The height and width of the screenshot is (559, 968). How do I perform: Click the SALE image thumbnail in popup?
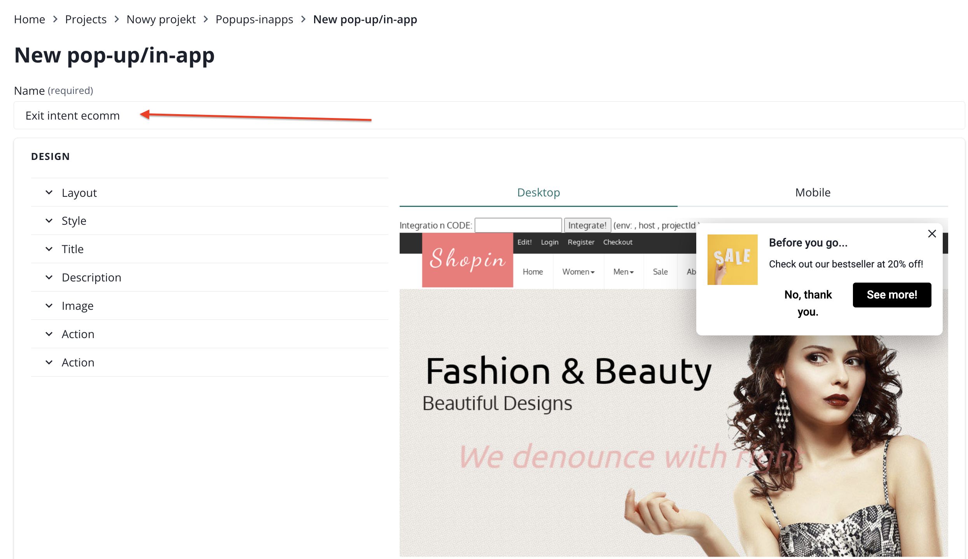click(732, 259)
